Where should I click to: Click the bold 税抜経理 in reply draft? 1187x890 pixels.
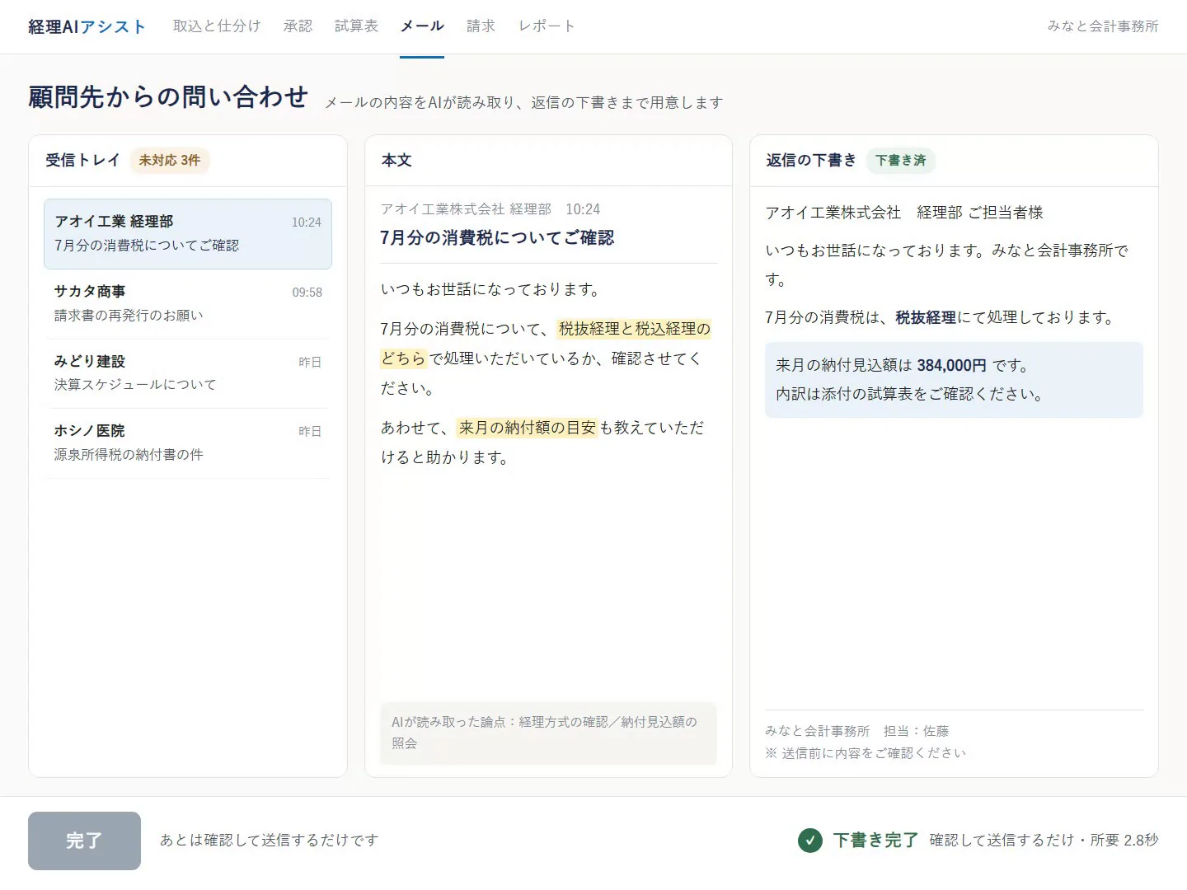(x=926, y=317)
